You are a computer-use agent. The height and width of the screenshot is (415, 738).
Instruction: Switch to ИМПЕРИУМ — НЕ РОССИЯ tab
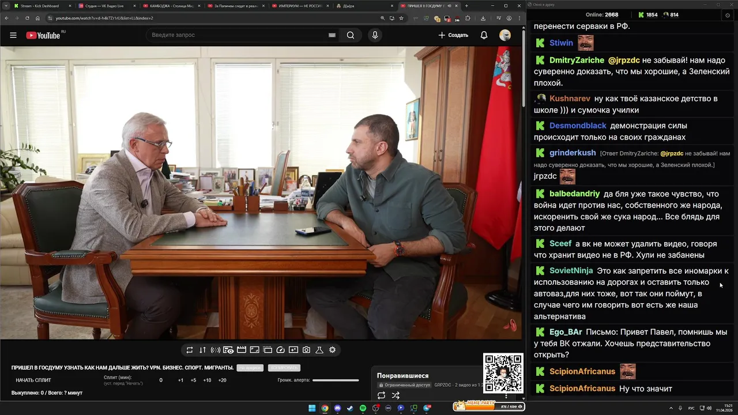coord(300,6)
